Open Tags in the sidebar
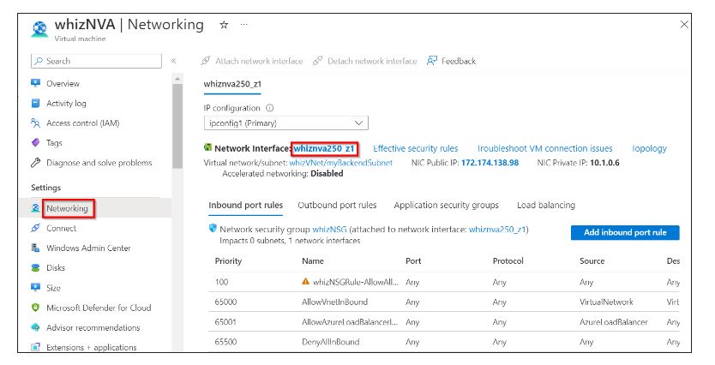This screenshot has width=715, height=365. 54,143
